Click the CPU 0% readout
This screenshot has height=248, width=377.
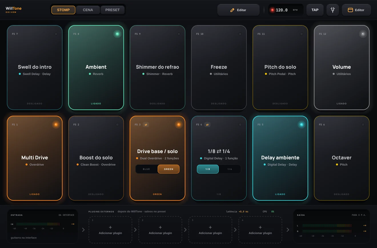pos(268,212)
